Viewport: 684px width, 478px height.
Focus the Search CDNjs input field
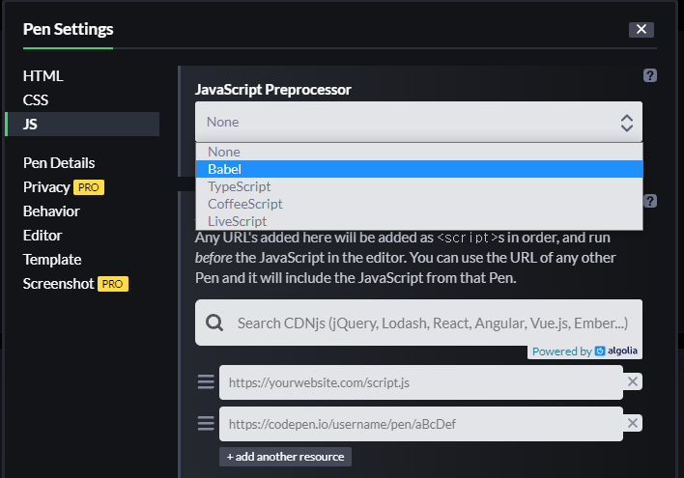418,323
